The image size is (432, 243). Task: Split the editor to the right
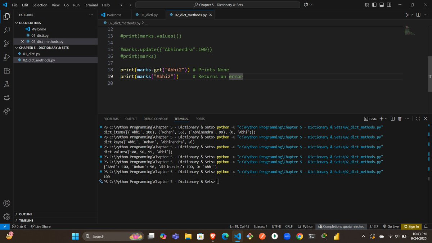(x=418, y=15)
